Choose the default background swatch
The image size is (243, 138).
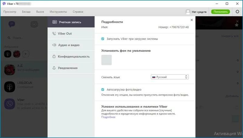(107, 60)
